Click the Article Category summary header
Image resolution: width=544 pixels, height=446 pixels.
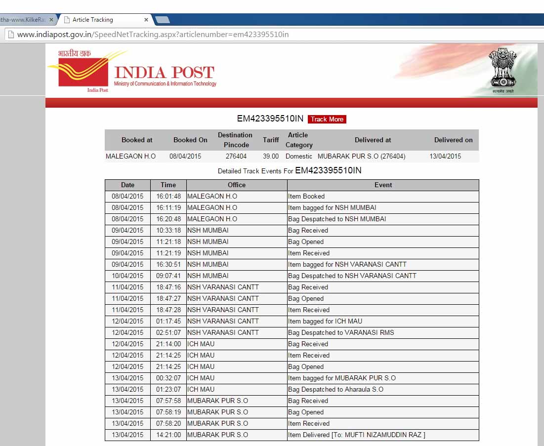tap(299, 140)
